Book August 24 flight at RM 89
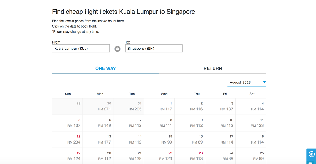 coord(220,156)
